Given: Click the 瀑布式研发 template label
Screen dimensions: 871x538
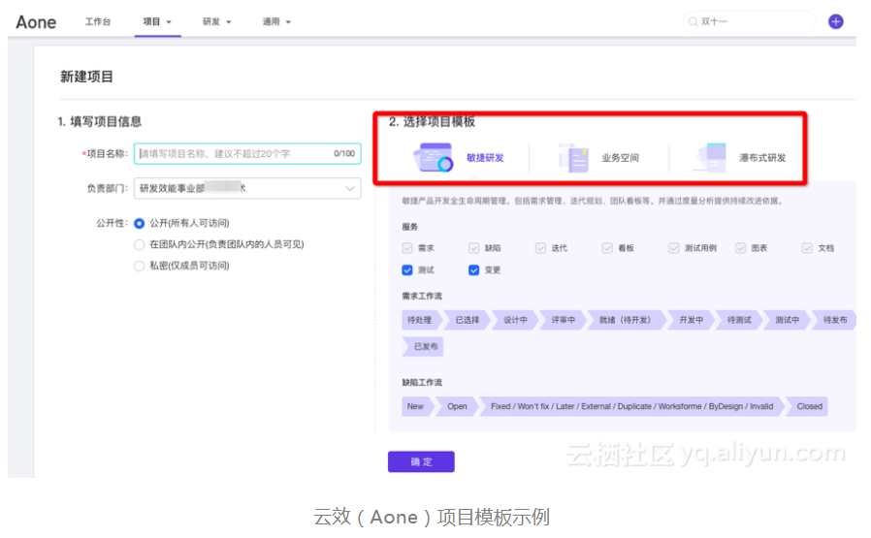Looking at the screenshot, I should 762,158.
